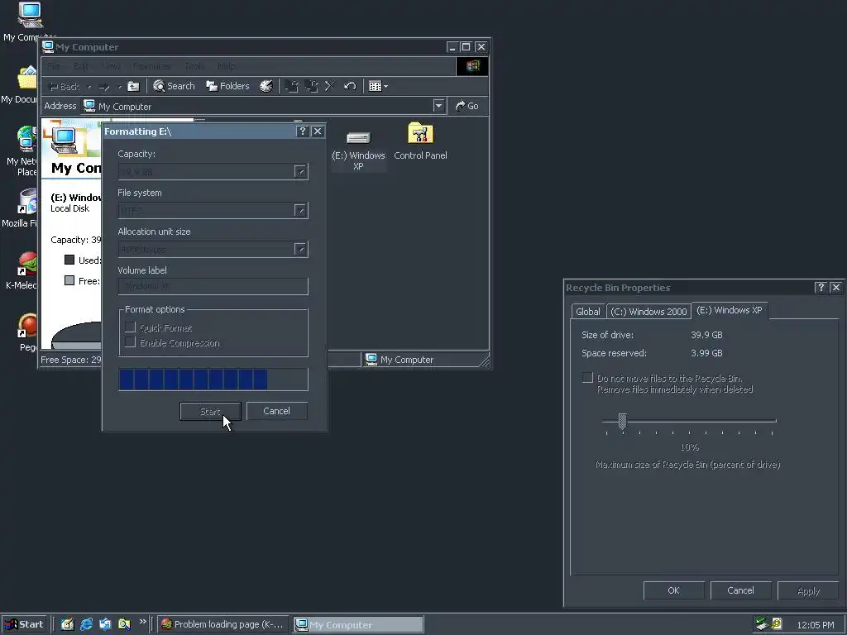Expand File system dropdown
The height and width of the screenshot is (635, 847).
[x=300, y=211]
